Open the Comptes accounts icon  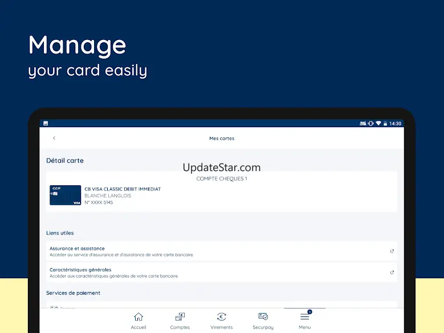pyautogui.click(x=180, y=316)
